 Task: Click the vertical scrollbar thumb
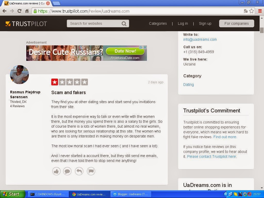click(262, 30)
